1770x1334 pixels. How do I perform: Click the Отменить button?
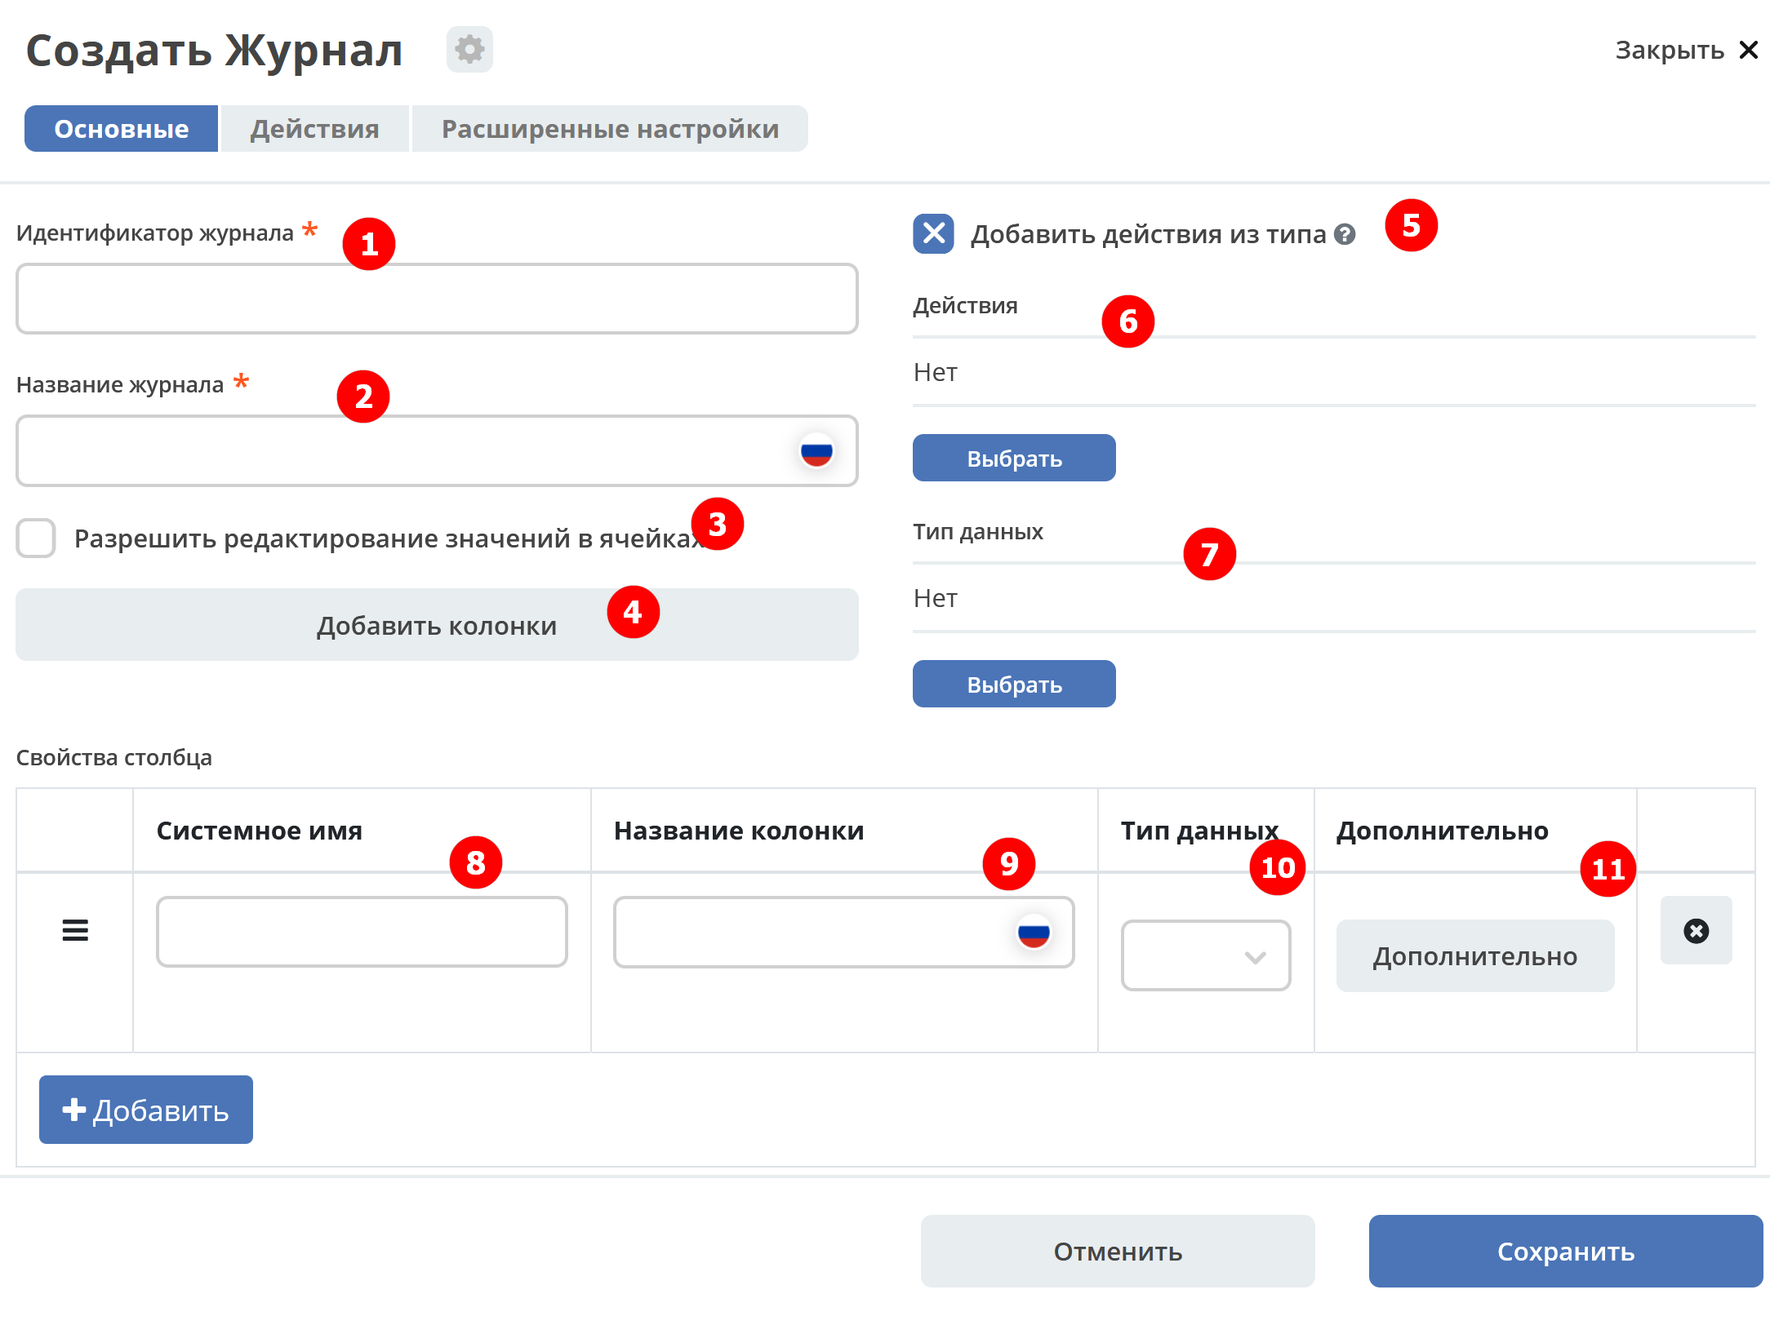pyautogui.click(x=1118, y=1251)
